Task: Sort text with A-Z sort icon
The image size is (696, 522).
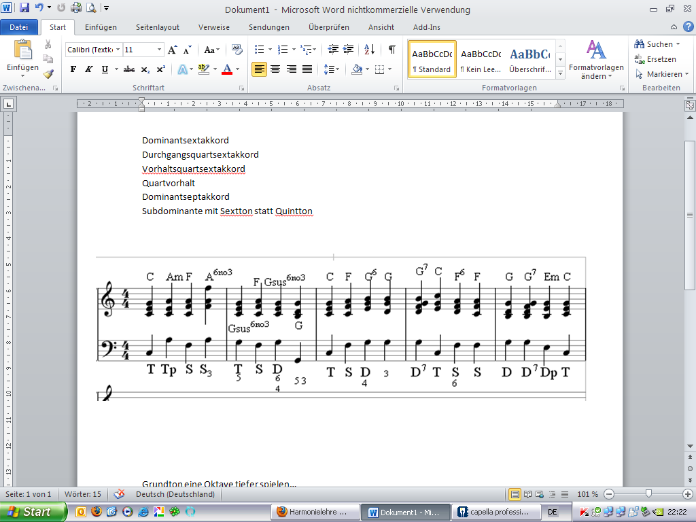Action: click(x=369, y=49)
